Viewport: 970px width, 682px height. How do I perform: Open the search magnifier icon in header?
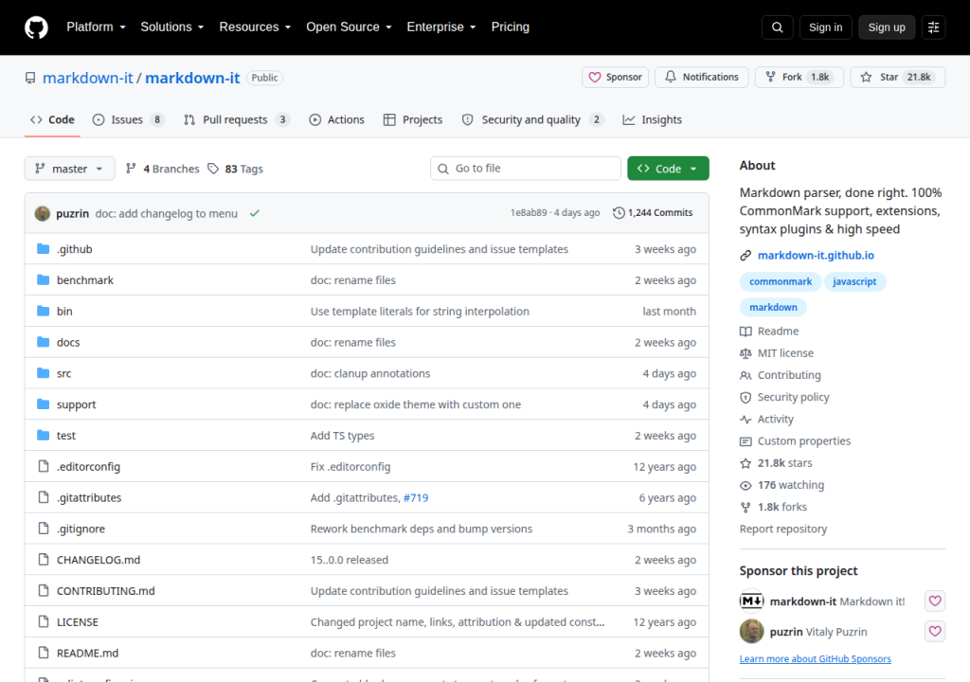(x=777, y=27)
